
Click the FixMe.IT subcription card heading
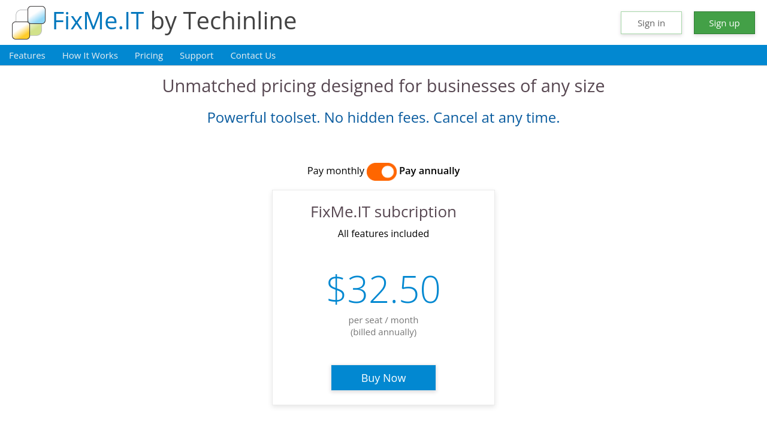[x=383, y=212]
